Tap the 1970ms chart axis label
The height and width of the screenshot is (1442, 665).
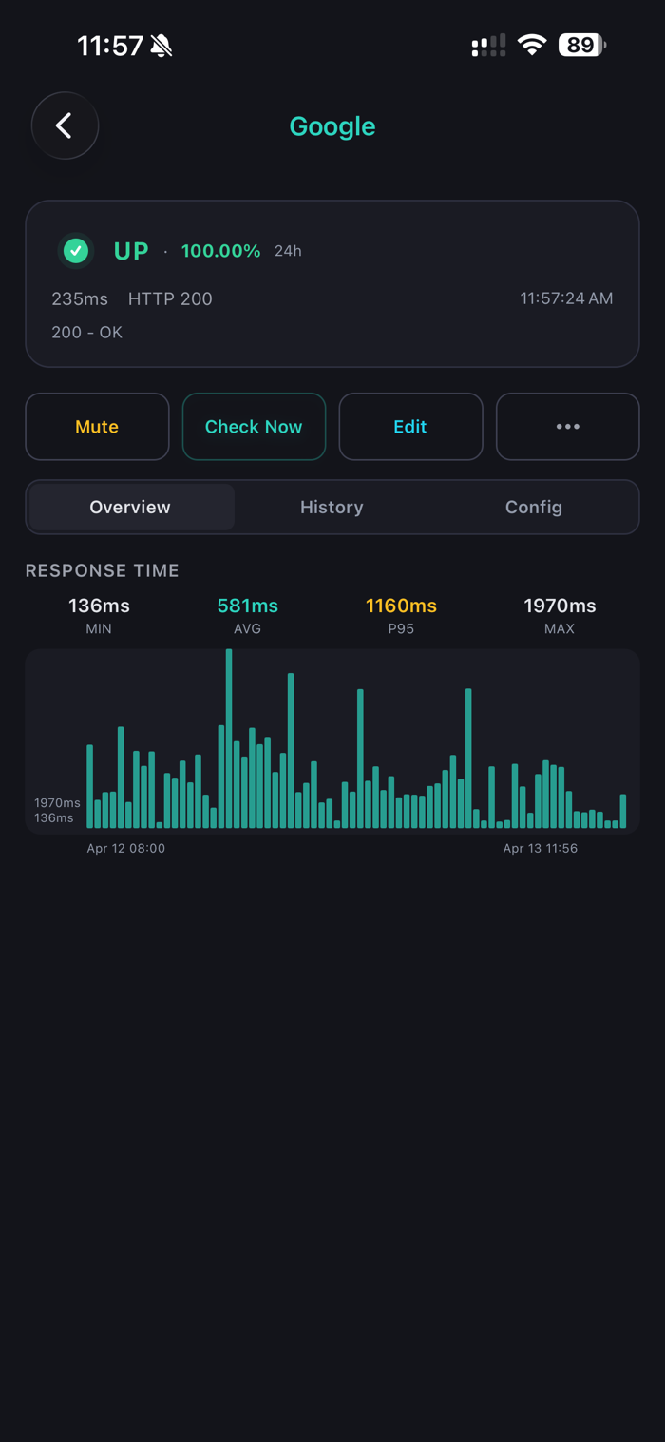click(x=57, y=803)
